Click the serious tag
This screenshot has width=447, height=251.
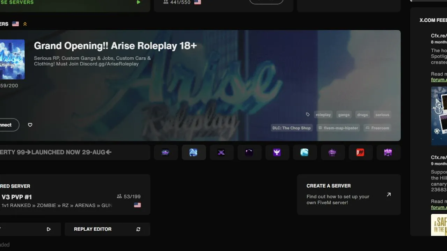point(382,115)
